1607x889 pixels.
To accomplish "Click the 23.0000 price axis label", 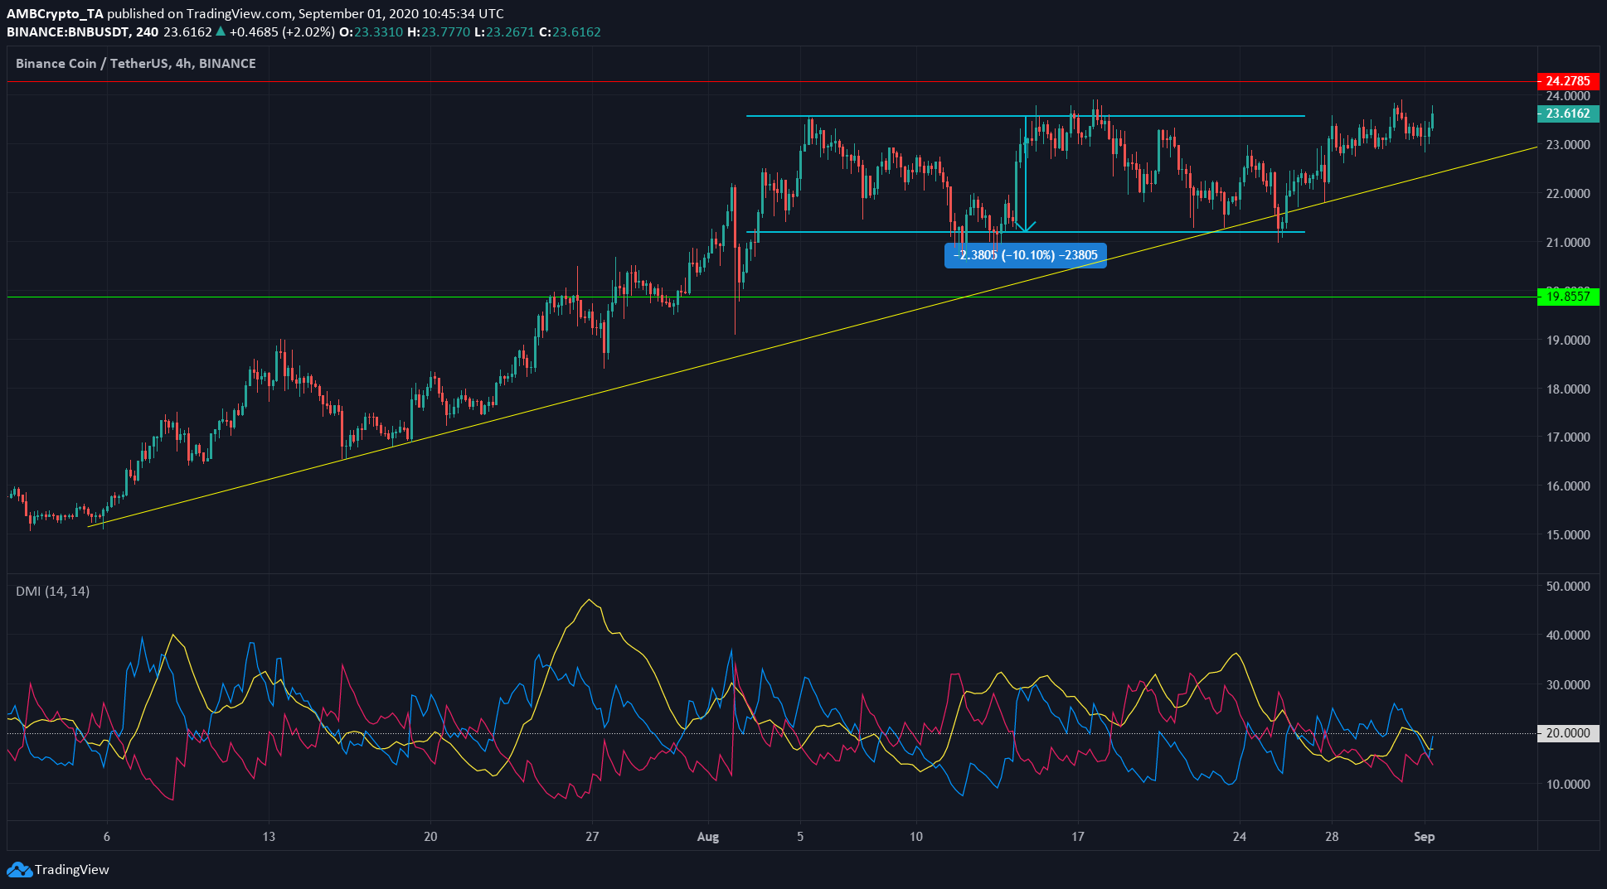I will (1568, 145).
